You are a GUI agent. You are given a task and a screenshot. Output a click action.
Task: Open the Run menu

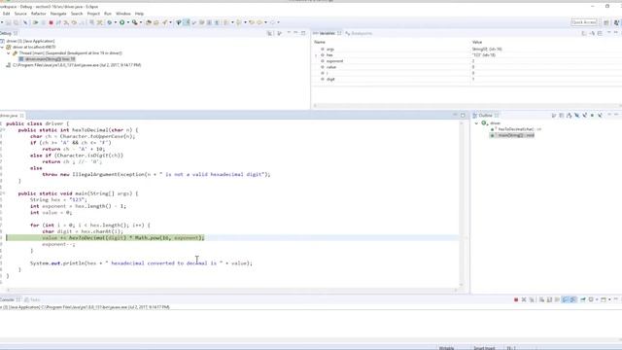(x=108, y=14)
